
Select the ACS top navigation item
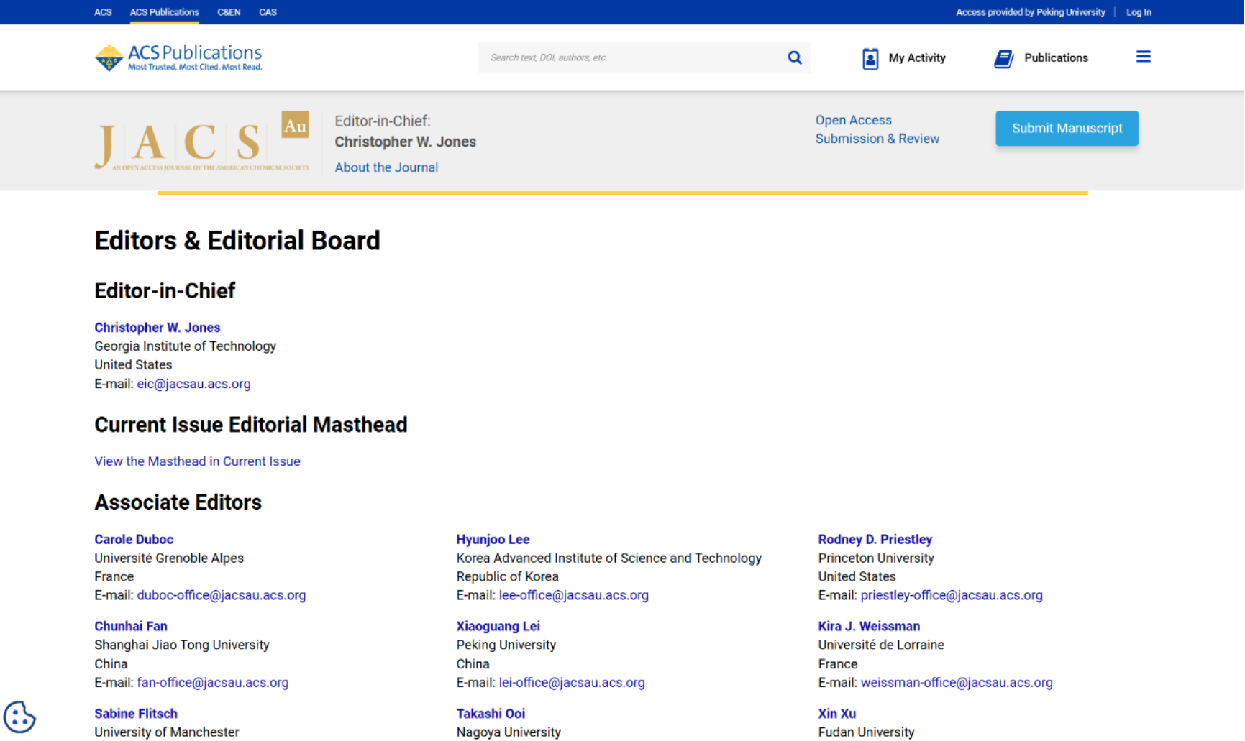pyautogui.click(x=103, y=12)
